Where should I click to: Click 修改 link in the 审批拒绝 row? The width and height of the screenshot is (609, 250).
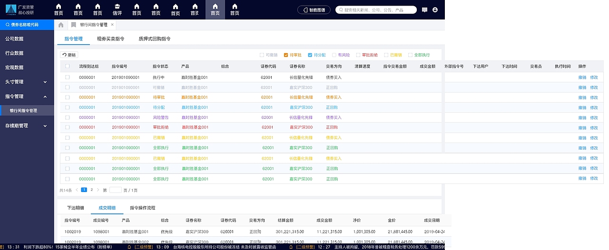pos(594,127)
